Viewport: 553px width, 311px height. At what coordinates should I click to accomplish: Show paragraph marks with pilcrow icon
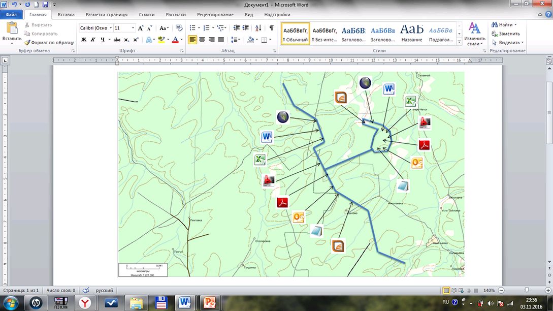(272, 28)
